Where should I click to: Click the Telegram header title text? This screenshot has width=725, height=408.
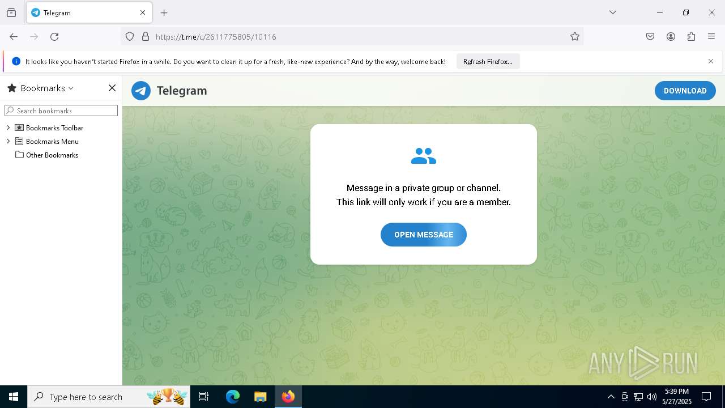182,91
